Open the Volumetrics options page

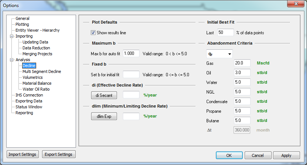(x=32, y=77)
